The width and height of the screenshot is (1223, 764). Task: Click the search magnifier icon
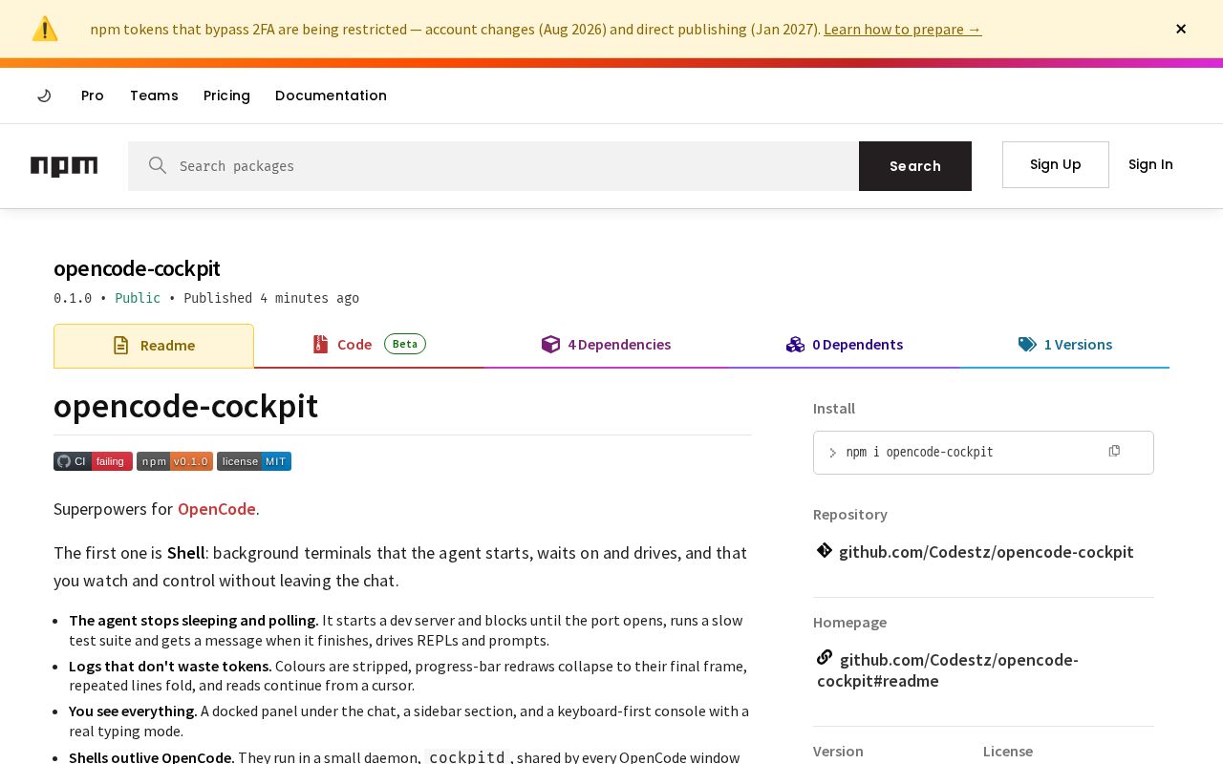point(158,165)
